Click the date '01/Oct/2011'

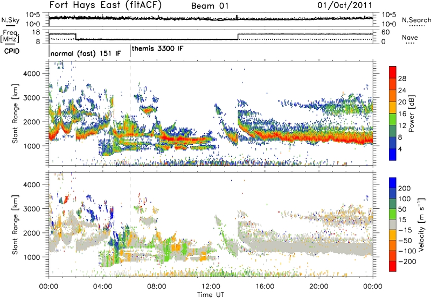pos(345,5)
